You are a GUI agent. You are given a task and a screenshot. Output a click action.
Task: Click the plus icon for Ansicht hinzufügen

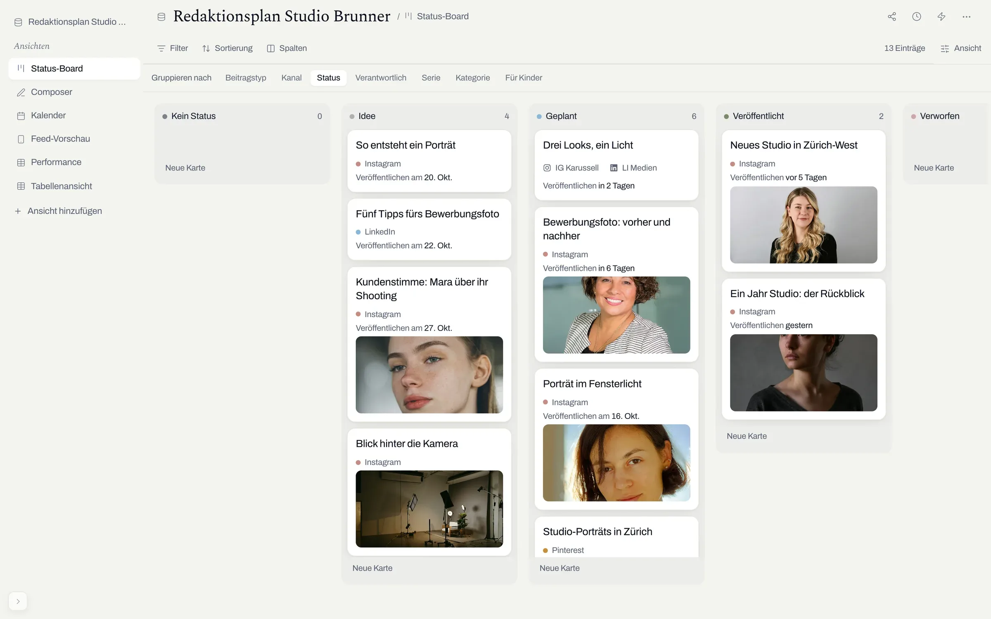tap(18, 211)
